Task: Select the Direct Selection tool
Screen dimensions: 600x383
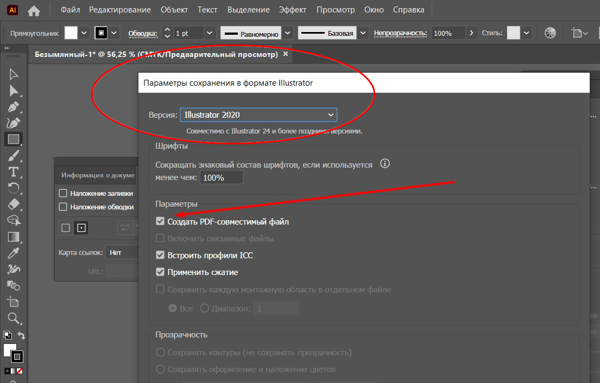Action: (x=14, y=91)
